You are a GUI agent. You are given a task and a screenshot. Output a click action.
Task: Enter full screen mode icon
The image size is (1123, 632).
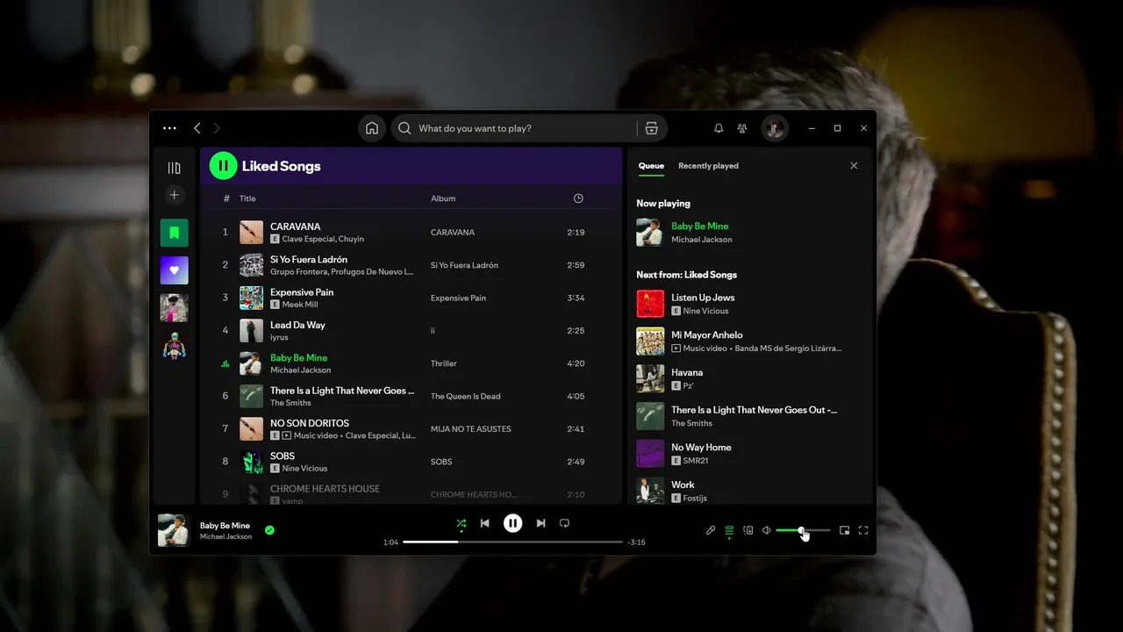coord(863,530)
